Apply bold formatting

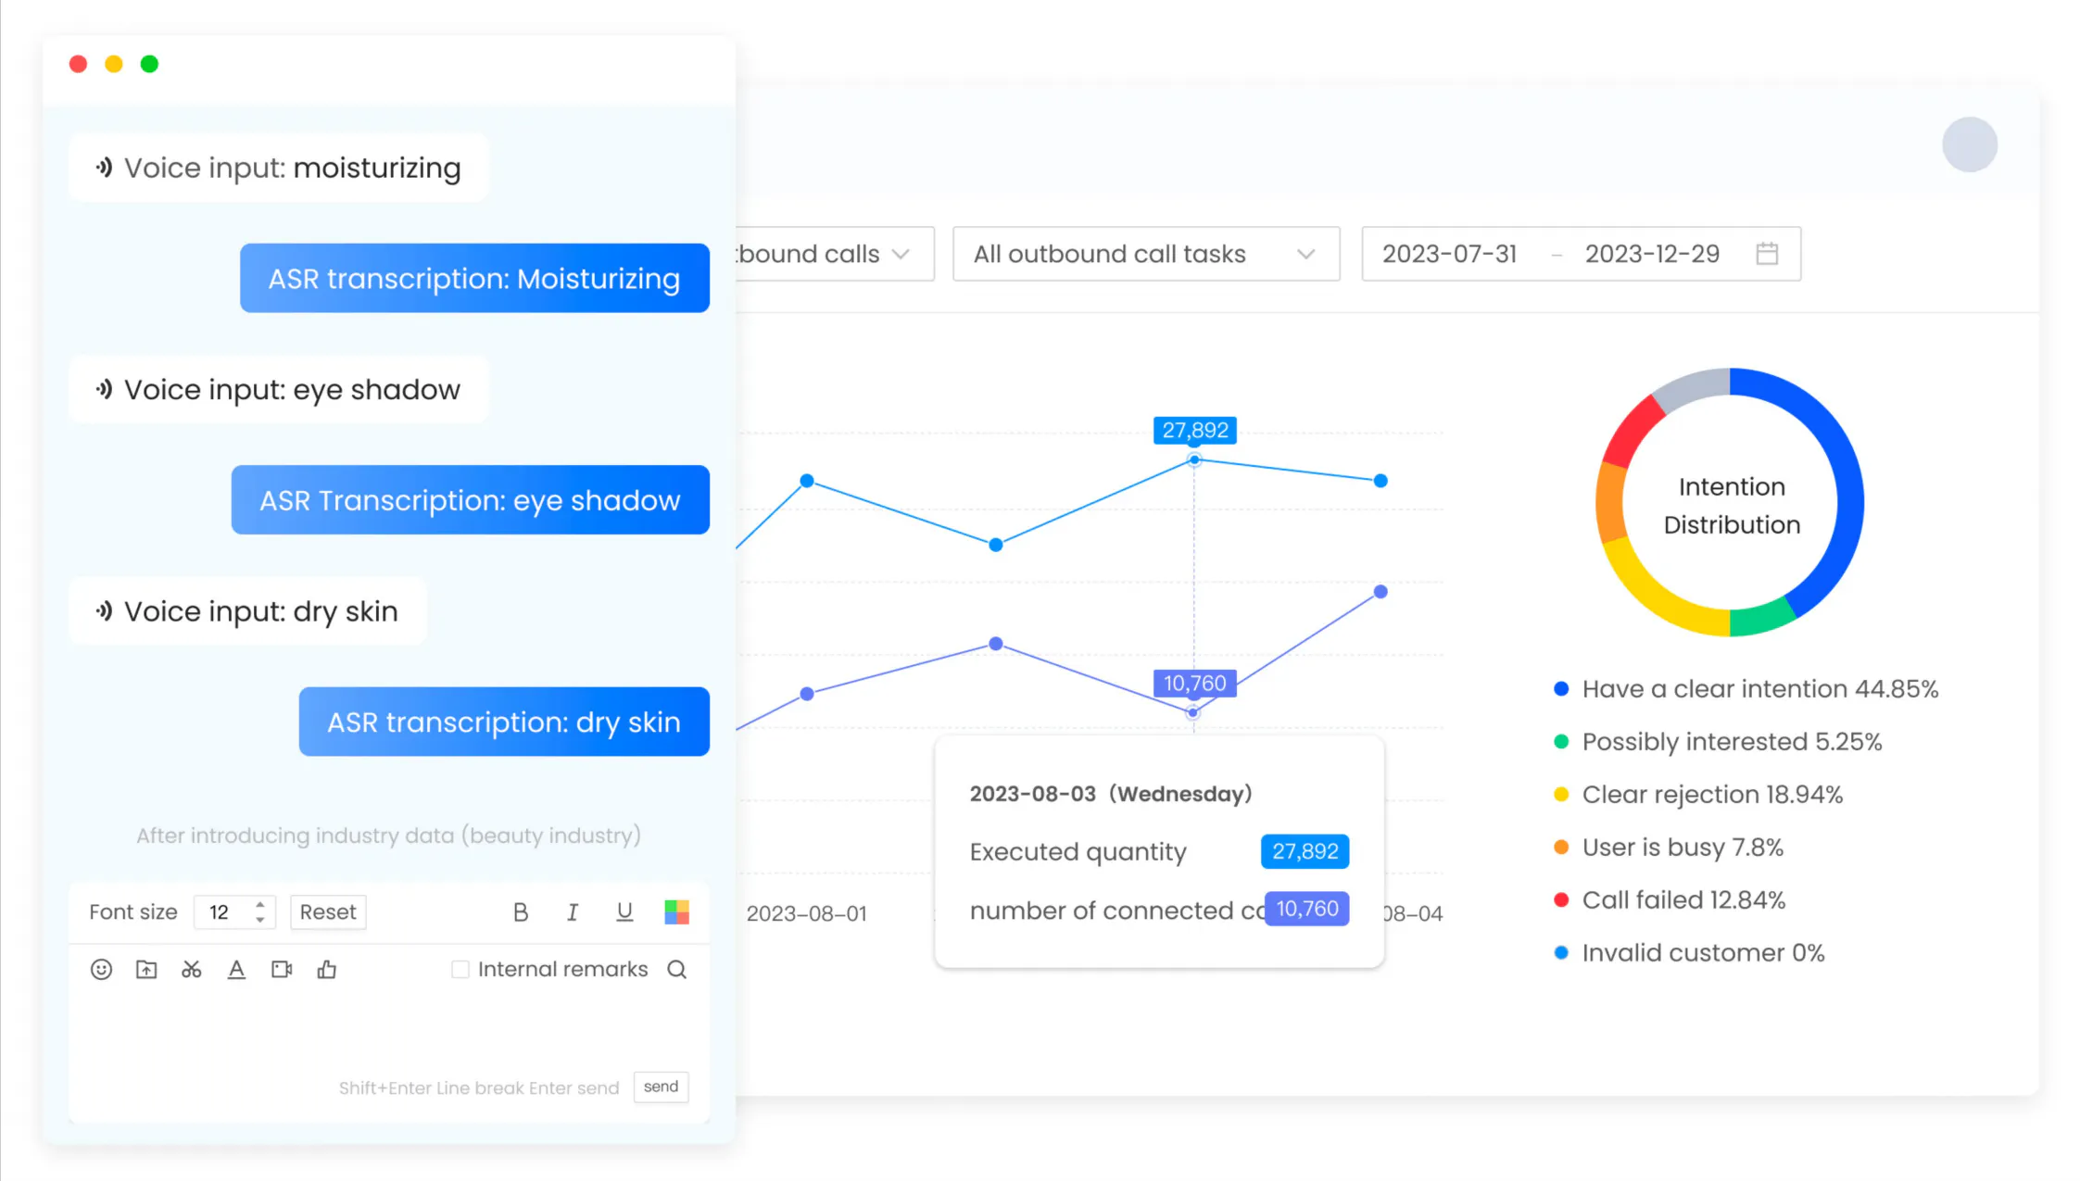point(521,912)
